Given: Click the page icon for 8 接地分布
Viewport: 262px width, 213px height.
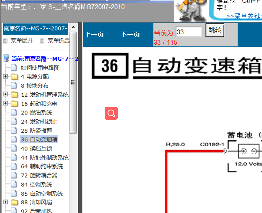Looking at the screenshot, I should click(14, 85).
